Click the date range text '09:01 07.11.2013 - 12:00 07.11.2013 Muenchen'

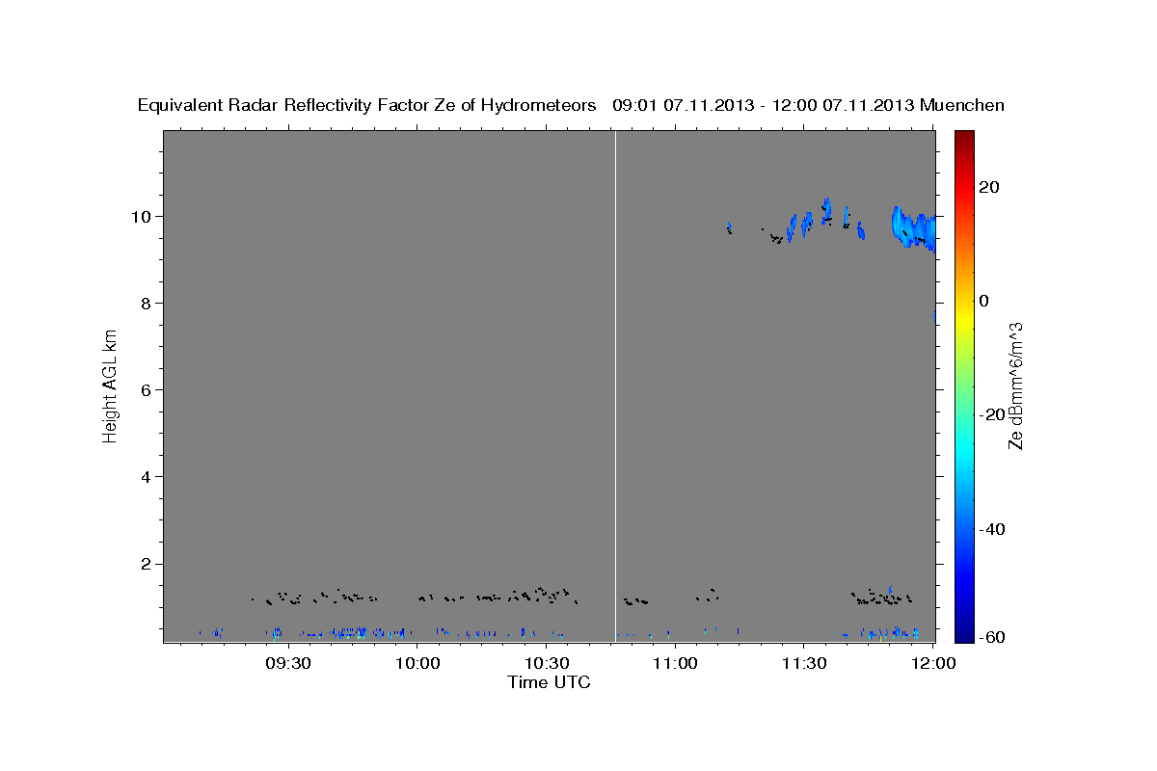point(809,106)
